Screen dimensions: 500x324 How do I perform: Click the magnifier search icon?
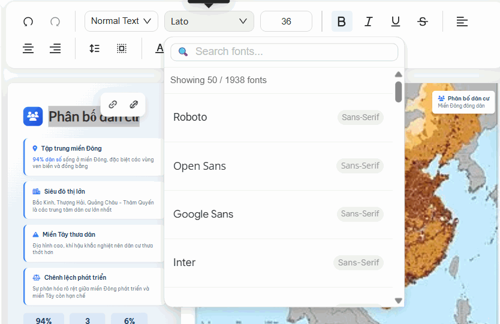point(183,52)
